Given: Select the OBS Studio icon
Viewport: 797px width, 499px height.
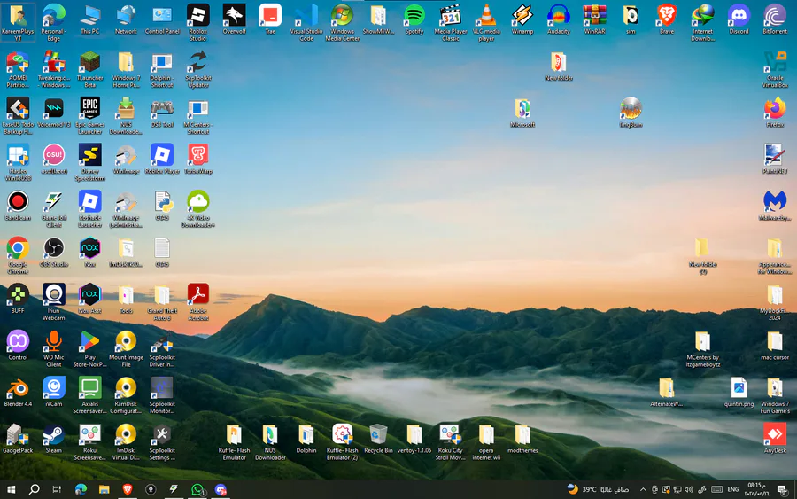Looking at the screenshot, I should [54, 253].
